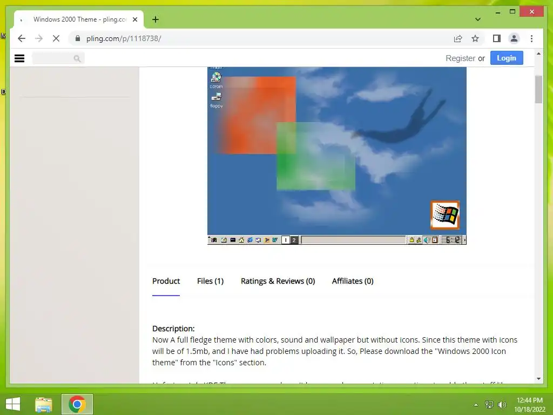Open File Explorer from taskbar
This screenshot has width=553, height=415.
tap(44, 404)
